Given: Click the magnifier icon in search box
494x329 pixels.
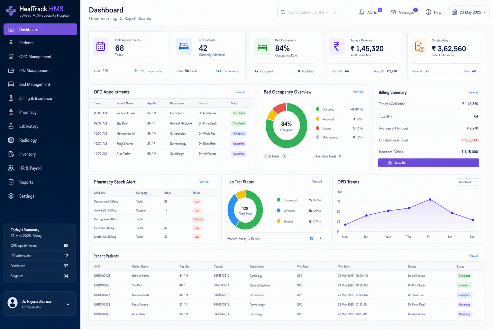Looking at the screenshot, I should coord(283,12).
